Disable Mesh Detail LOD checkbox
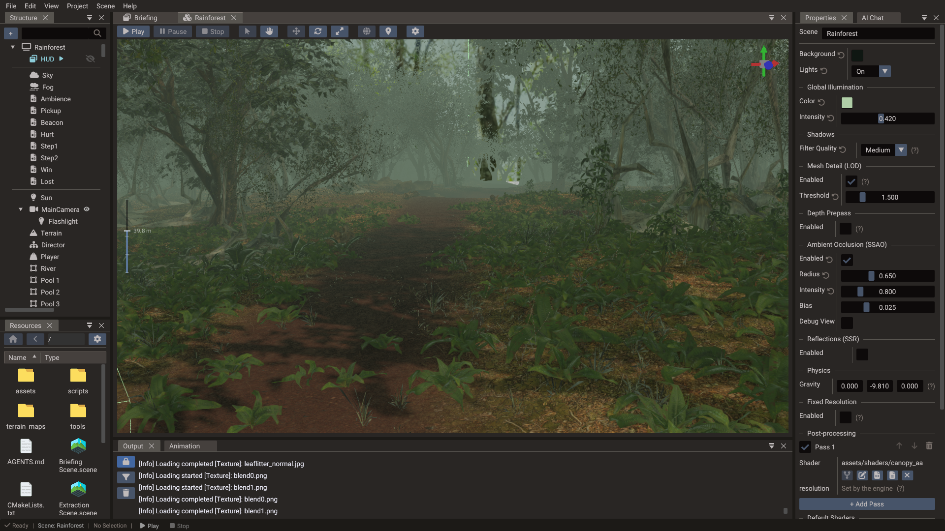 pos(851,181)
